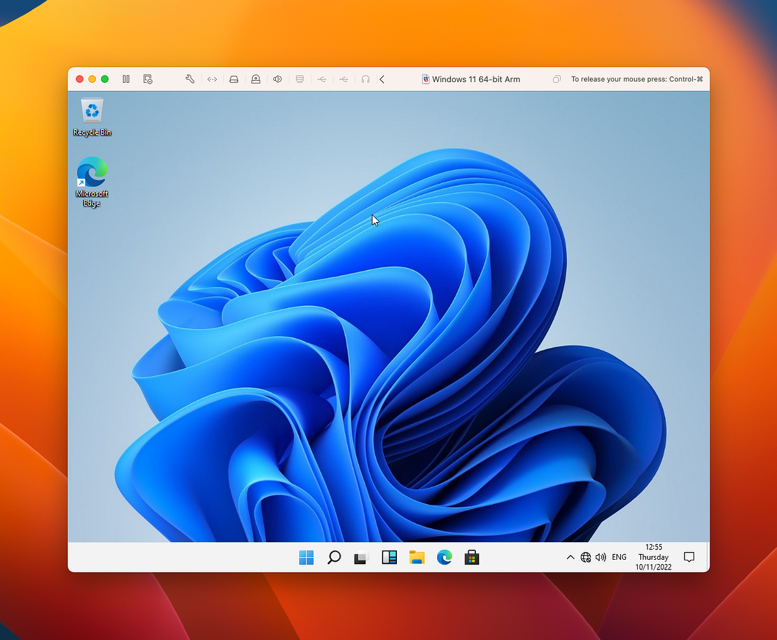Click the sound adapter icon in VM toolbar

click(x=277, y=79)
